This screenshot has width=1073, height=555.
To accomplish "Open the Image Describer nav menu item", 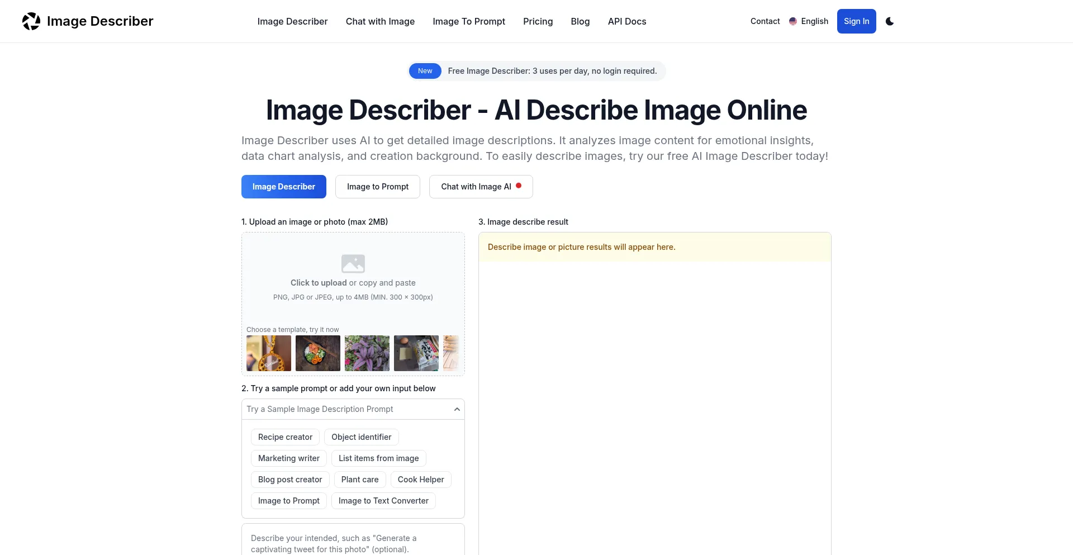I will [x=292, y=21].
